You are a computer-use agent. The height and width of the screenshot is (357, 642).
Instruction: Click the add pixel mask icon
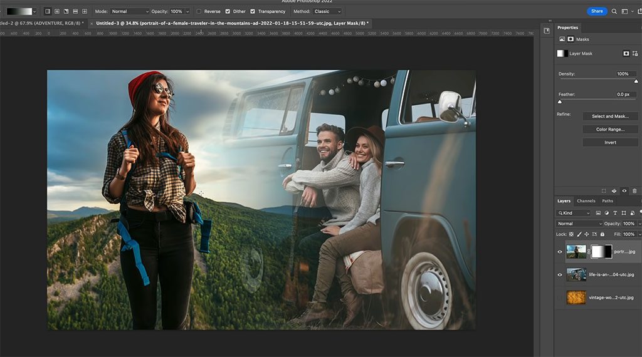coord(626,54)
